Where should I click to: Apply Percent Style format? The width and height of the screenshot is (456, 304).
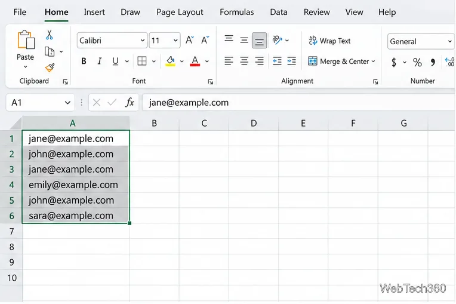coord(417,62)
